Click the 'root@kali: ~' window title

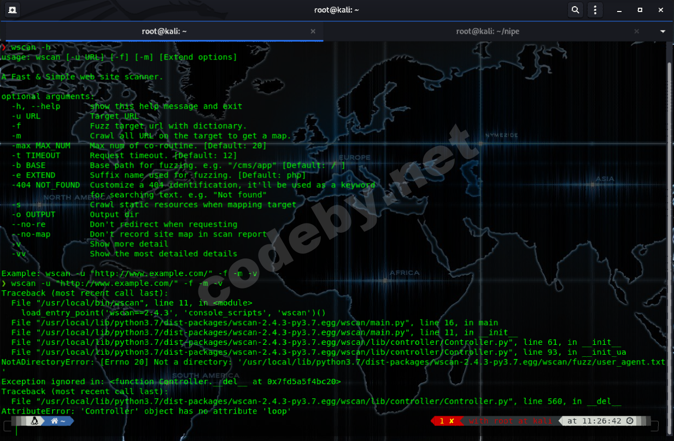tap(337, 10)
